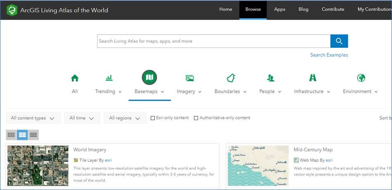Click the Search Examples link
The height and width of the screenshot is (190, 392).
pos(329,55)
